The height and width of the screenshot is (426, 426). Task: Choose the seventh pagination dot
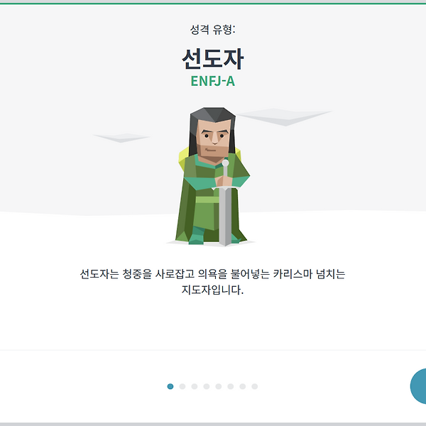pyautogui.click(x=243, y=386)
